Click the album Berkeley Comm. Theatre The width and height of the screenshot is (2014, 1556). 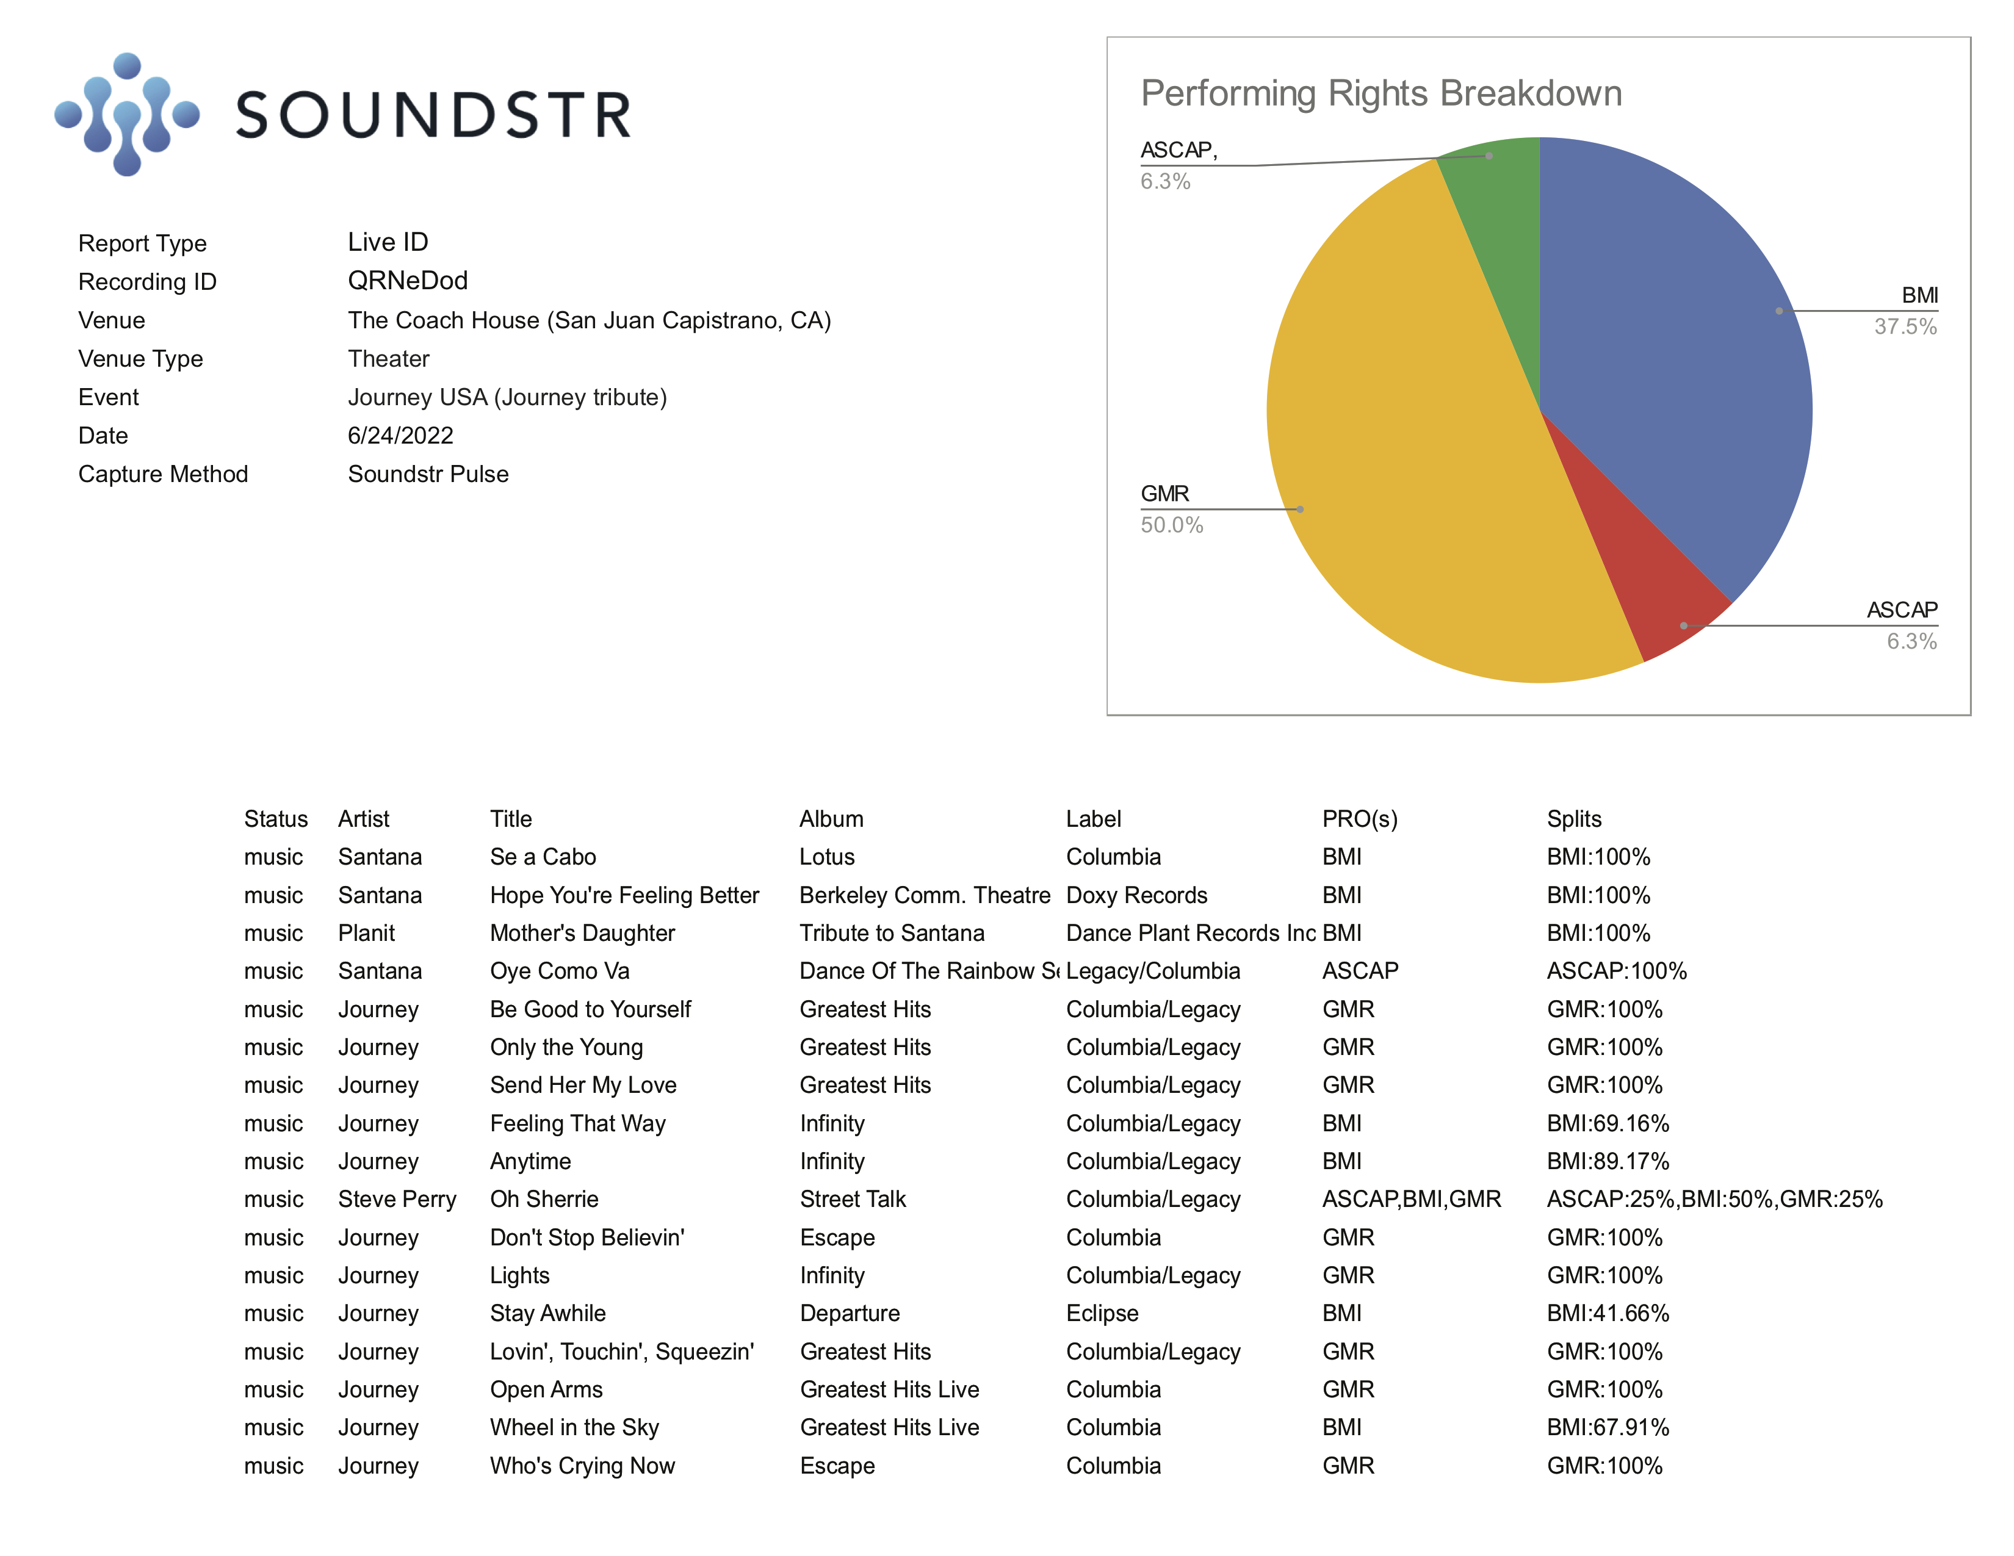click(924, 895)
